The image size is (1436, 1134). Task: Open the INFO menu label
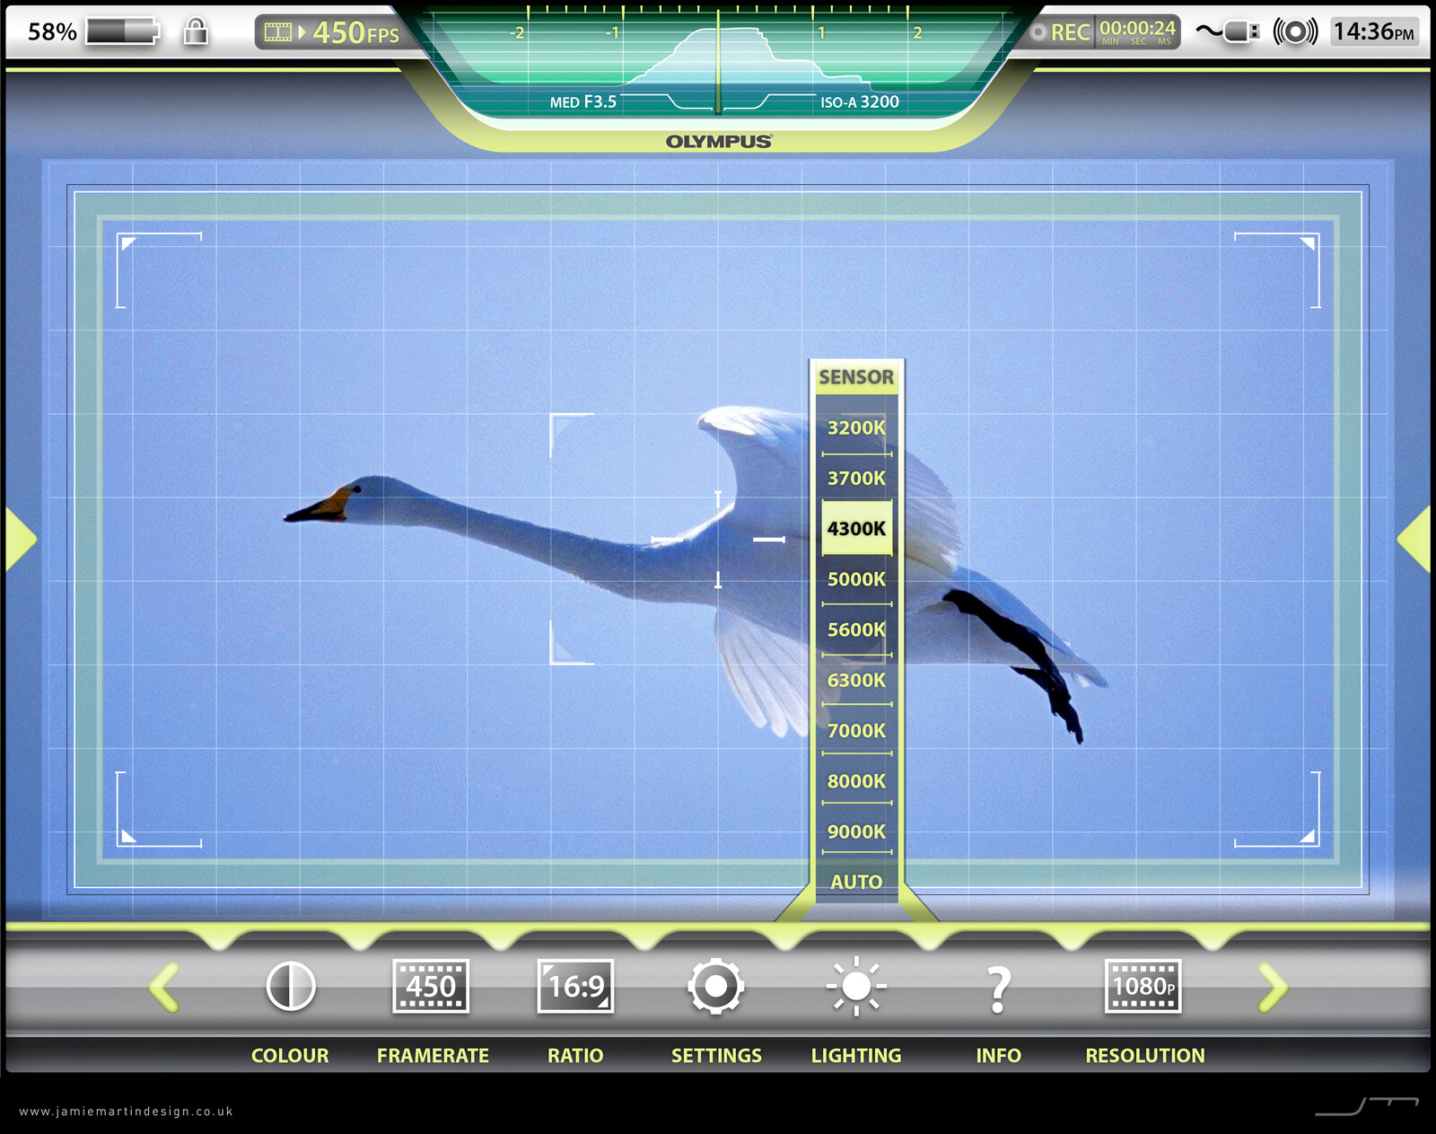[x=998, y=1056]
